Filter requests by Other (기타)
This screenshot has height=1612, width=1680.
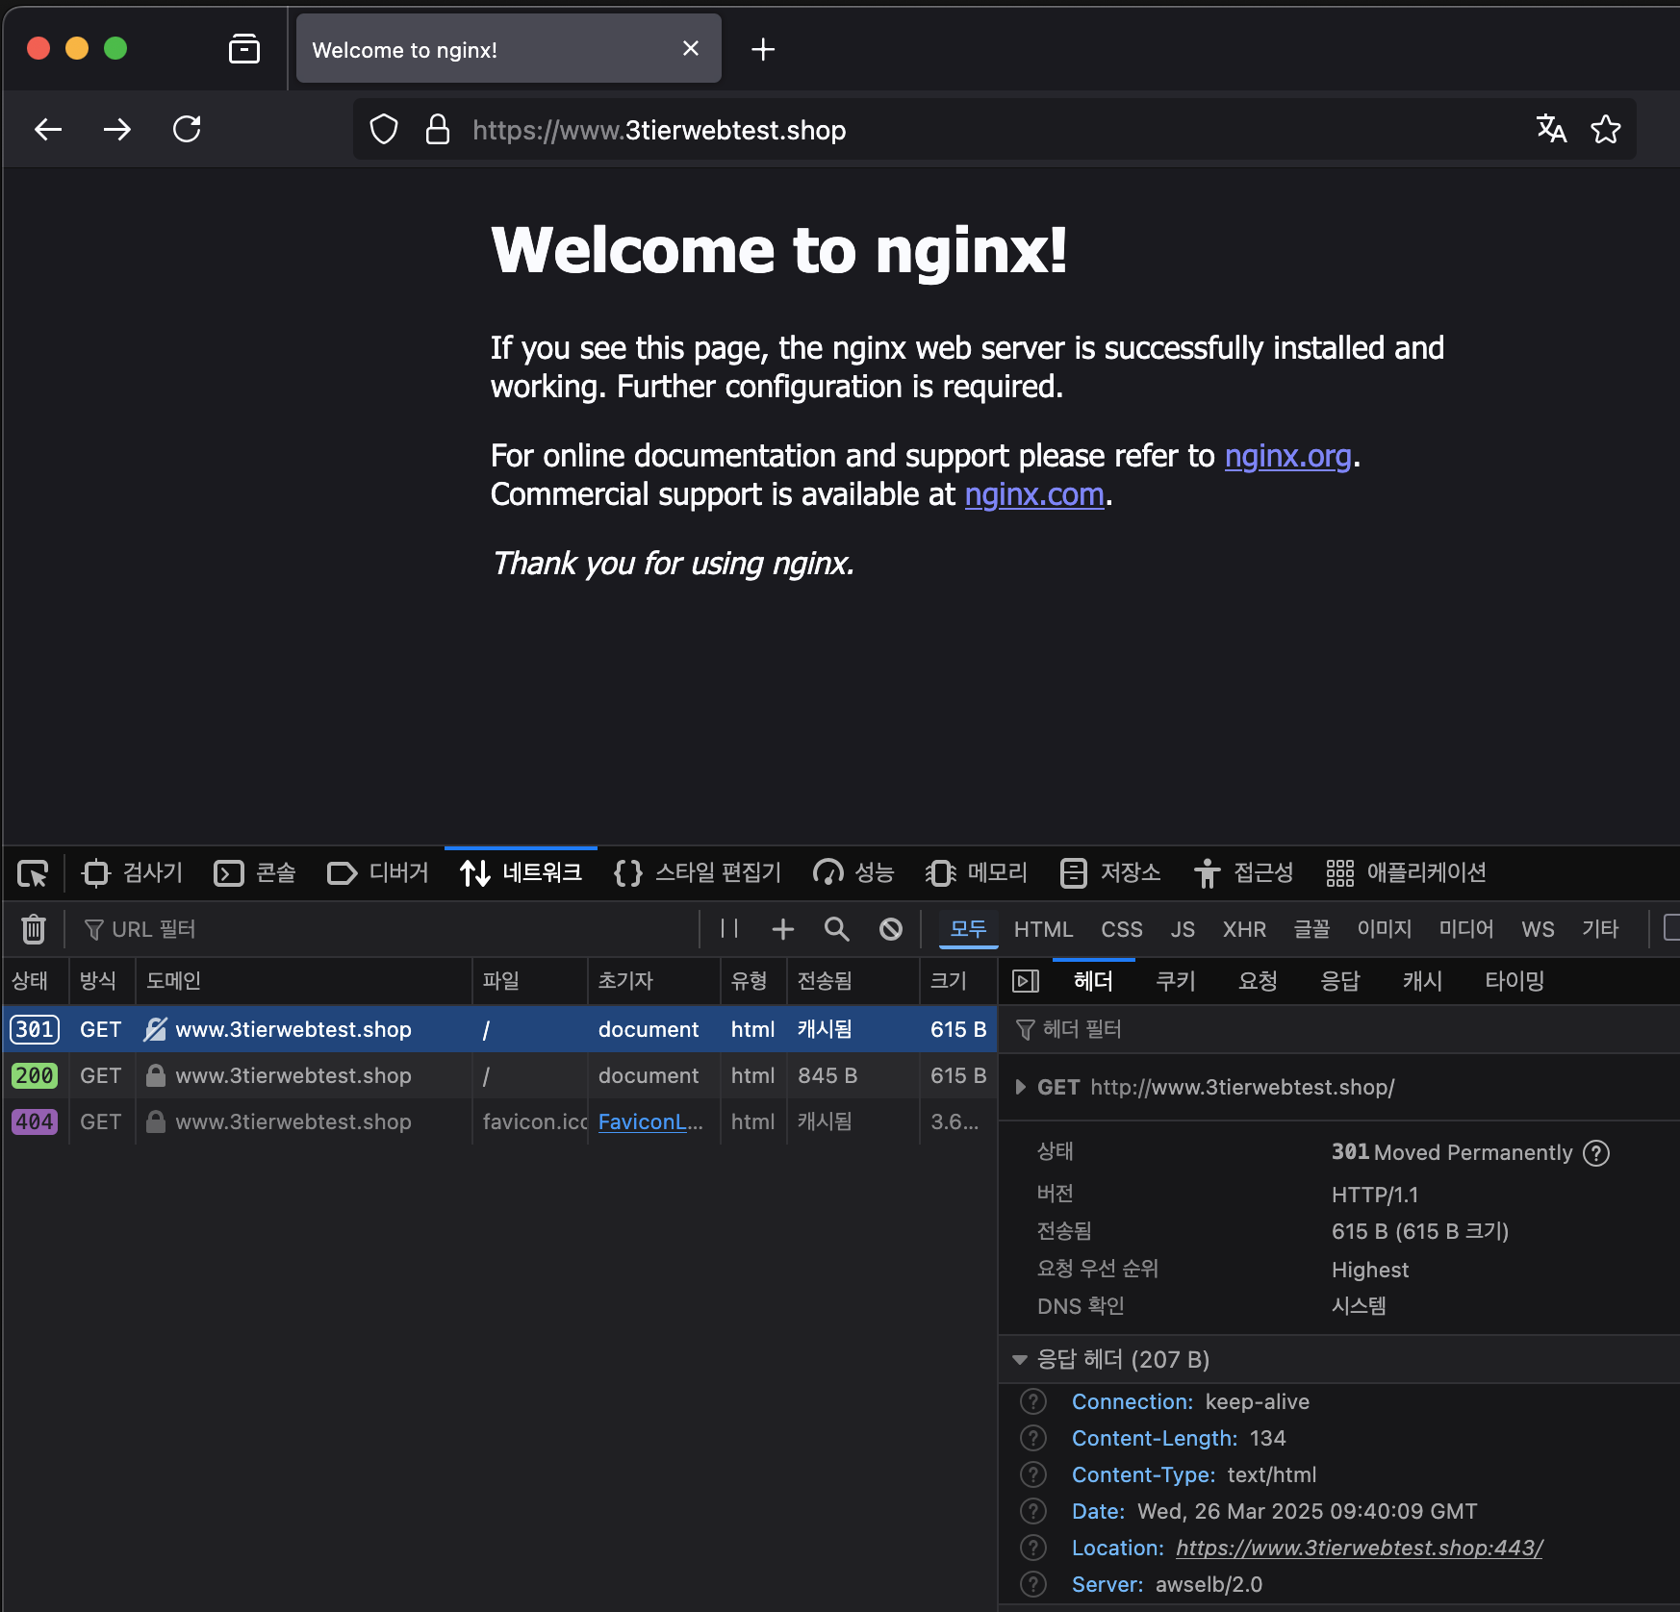click(1600, 929)
